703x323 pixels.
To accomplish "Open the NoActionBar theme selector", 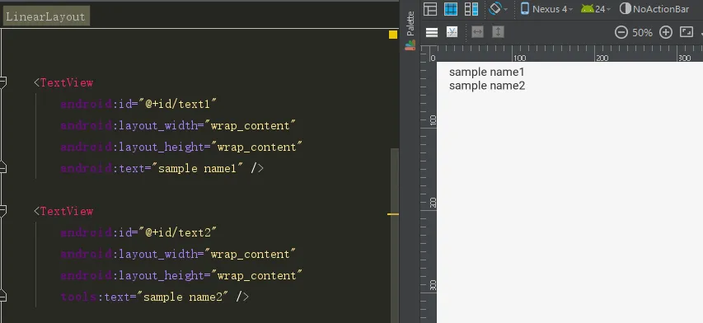I will pyautogui.click(x=654, y=9).
